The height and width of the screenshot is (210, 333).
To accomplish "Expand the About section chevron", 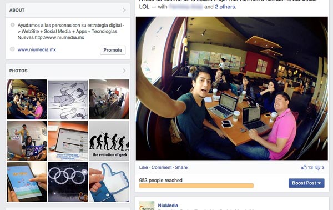I will 124,10.
